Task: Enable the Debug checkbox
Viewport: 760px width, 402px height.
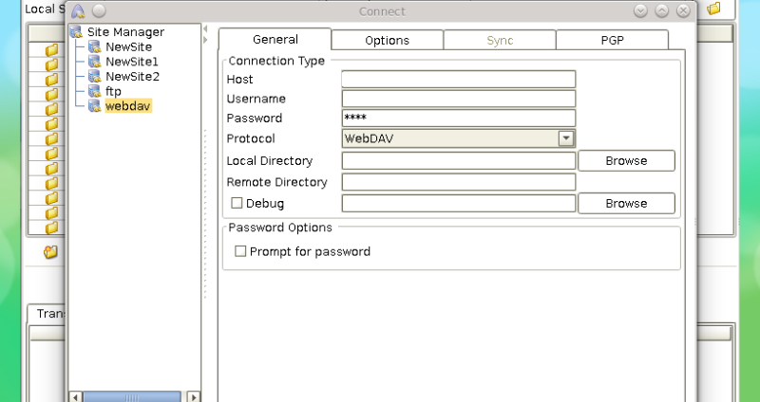Action: coord(237,203)
